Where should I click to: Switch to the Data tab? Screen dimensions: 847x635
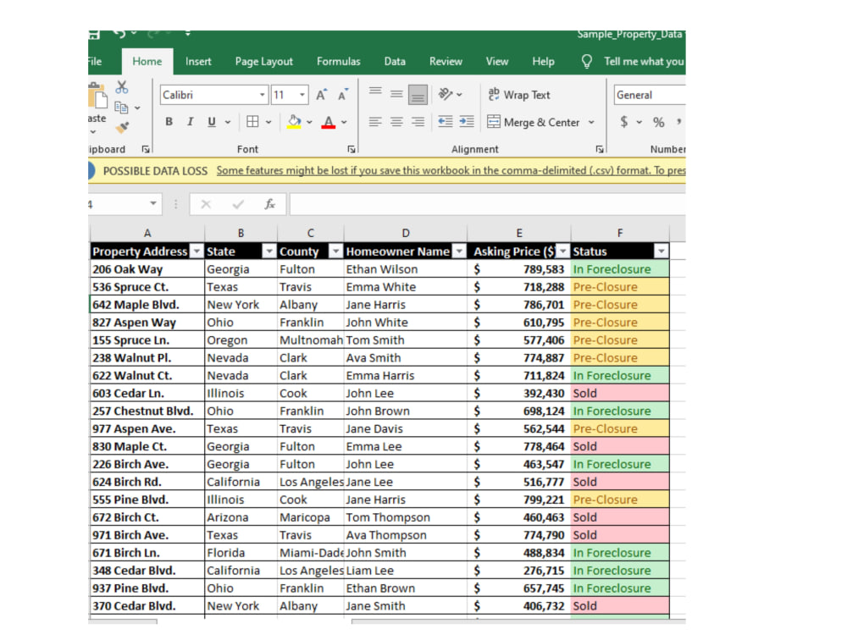pyautogui.click(x=395, y=62)
